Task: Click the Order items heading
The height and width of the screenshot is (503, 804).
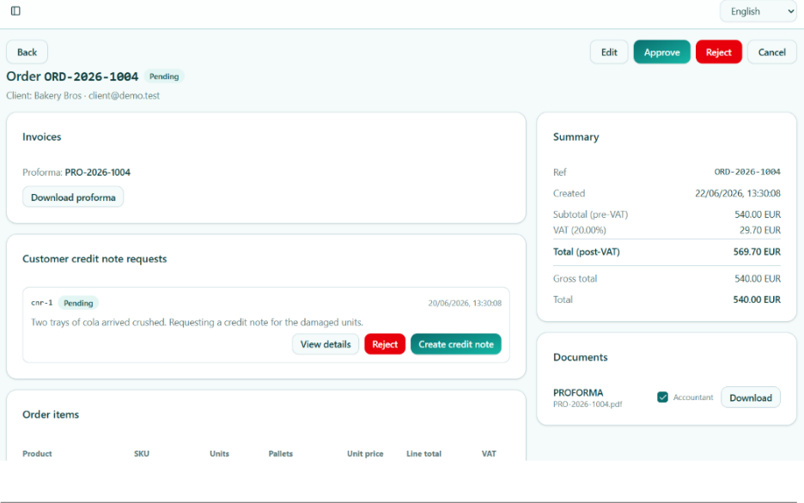Action: click(x=51, y=415)
